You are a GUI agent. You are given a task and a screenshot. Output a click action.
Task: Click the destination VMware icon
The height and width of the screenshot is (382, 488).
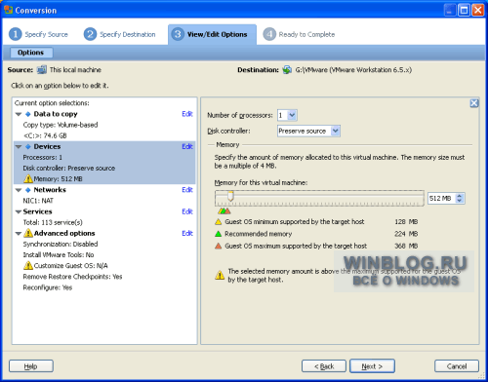pyautogui.click(x=287, y=69)
